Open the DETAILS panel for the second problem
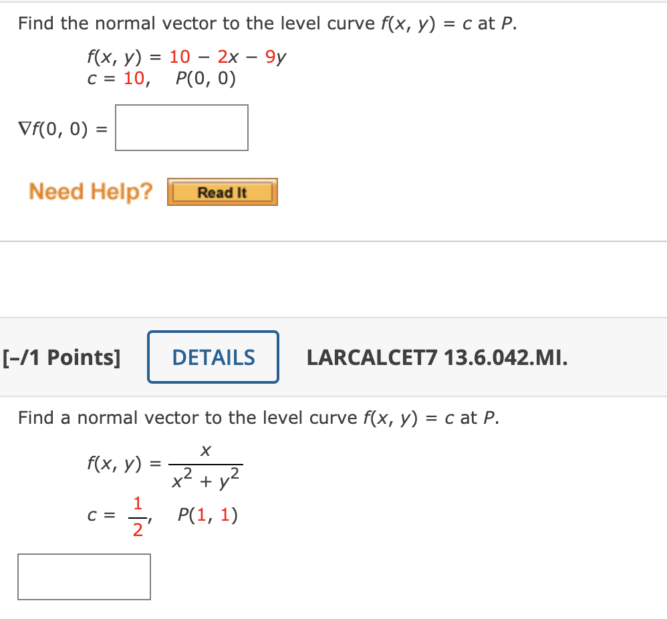The width and height of the screenshot is (667, 619). point(213,357)
